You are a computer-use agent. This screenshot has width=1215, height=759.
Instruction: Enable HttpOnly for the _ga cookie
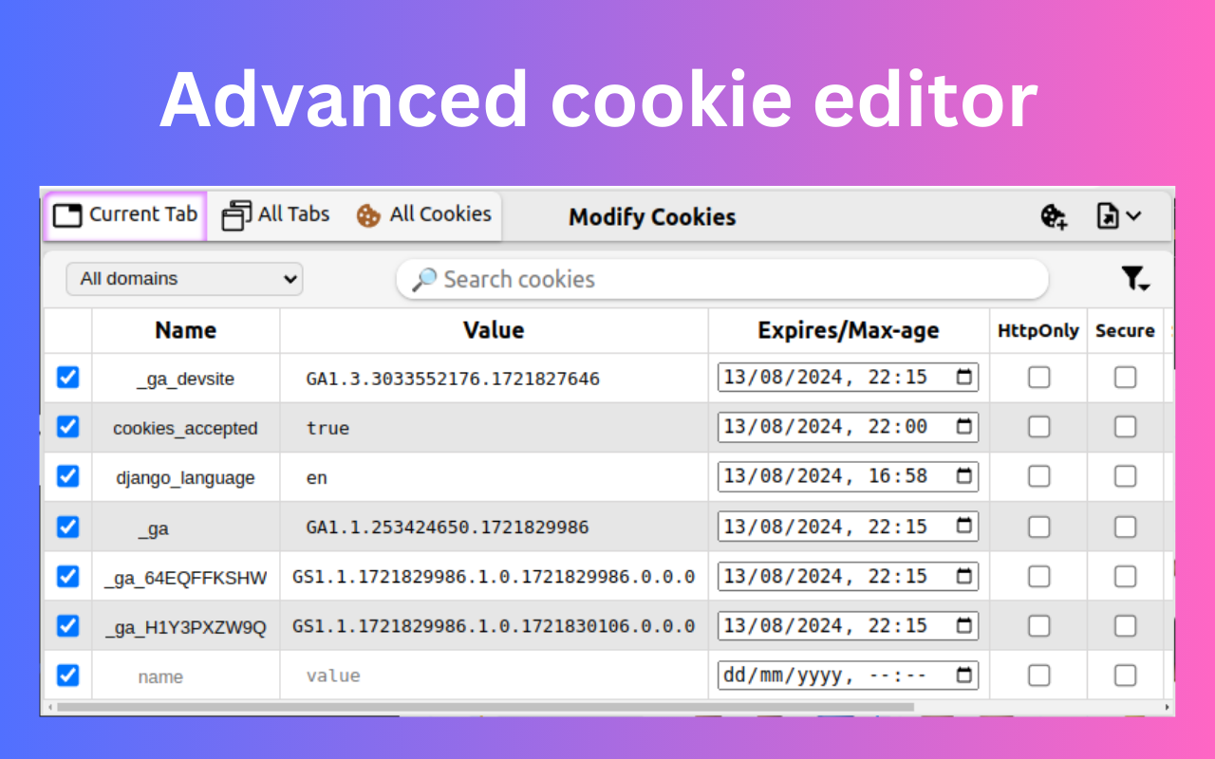(x=1038, y=527)
